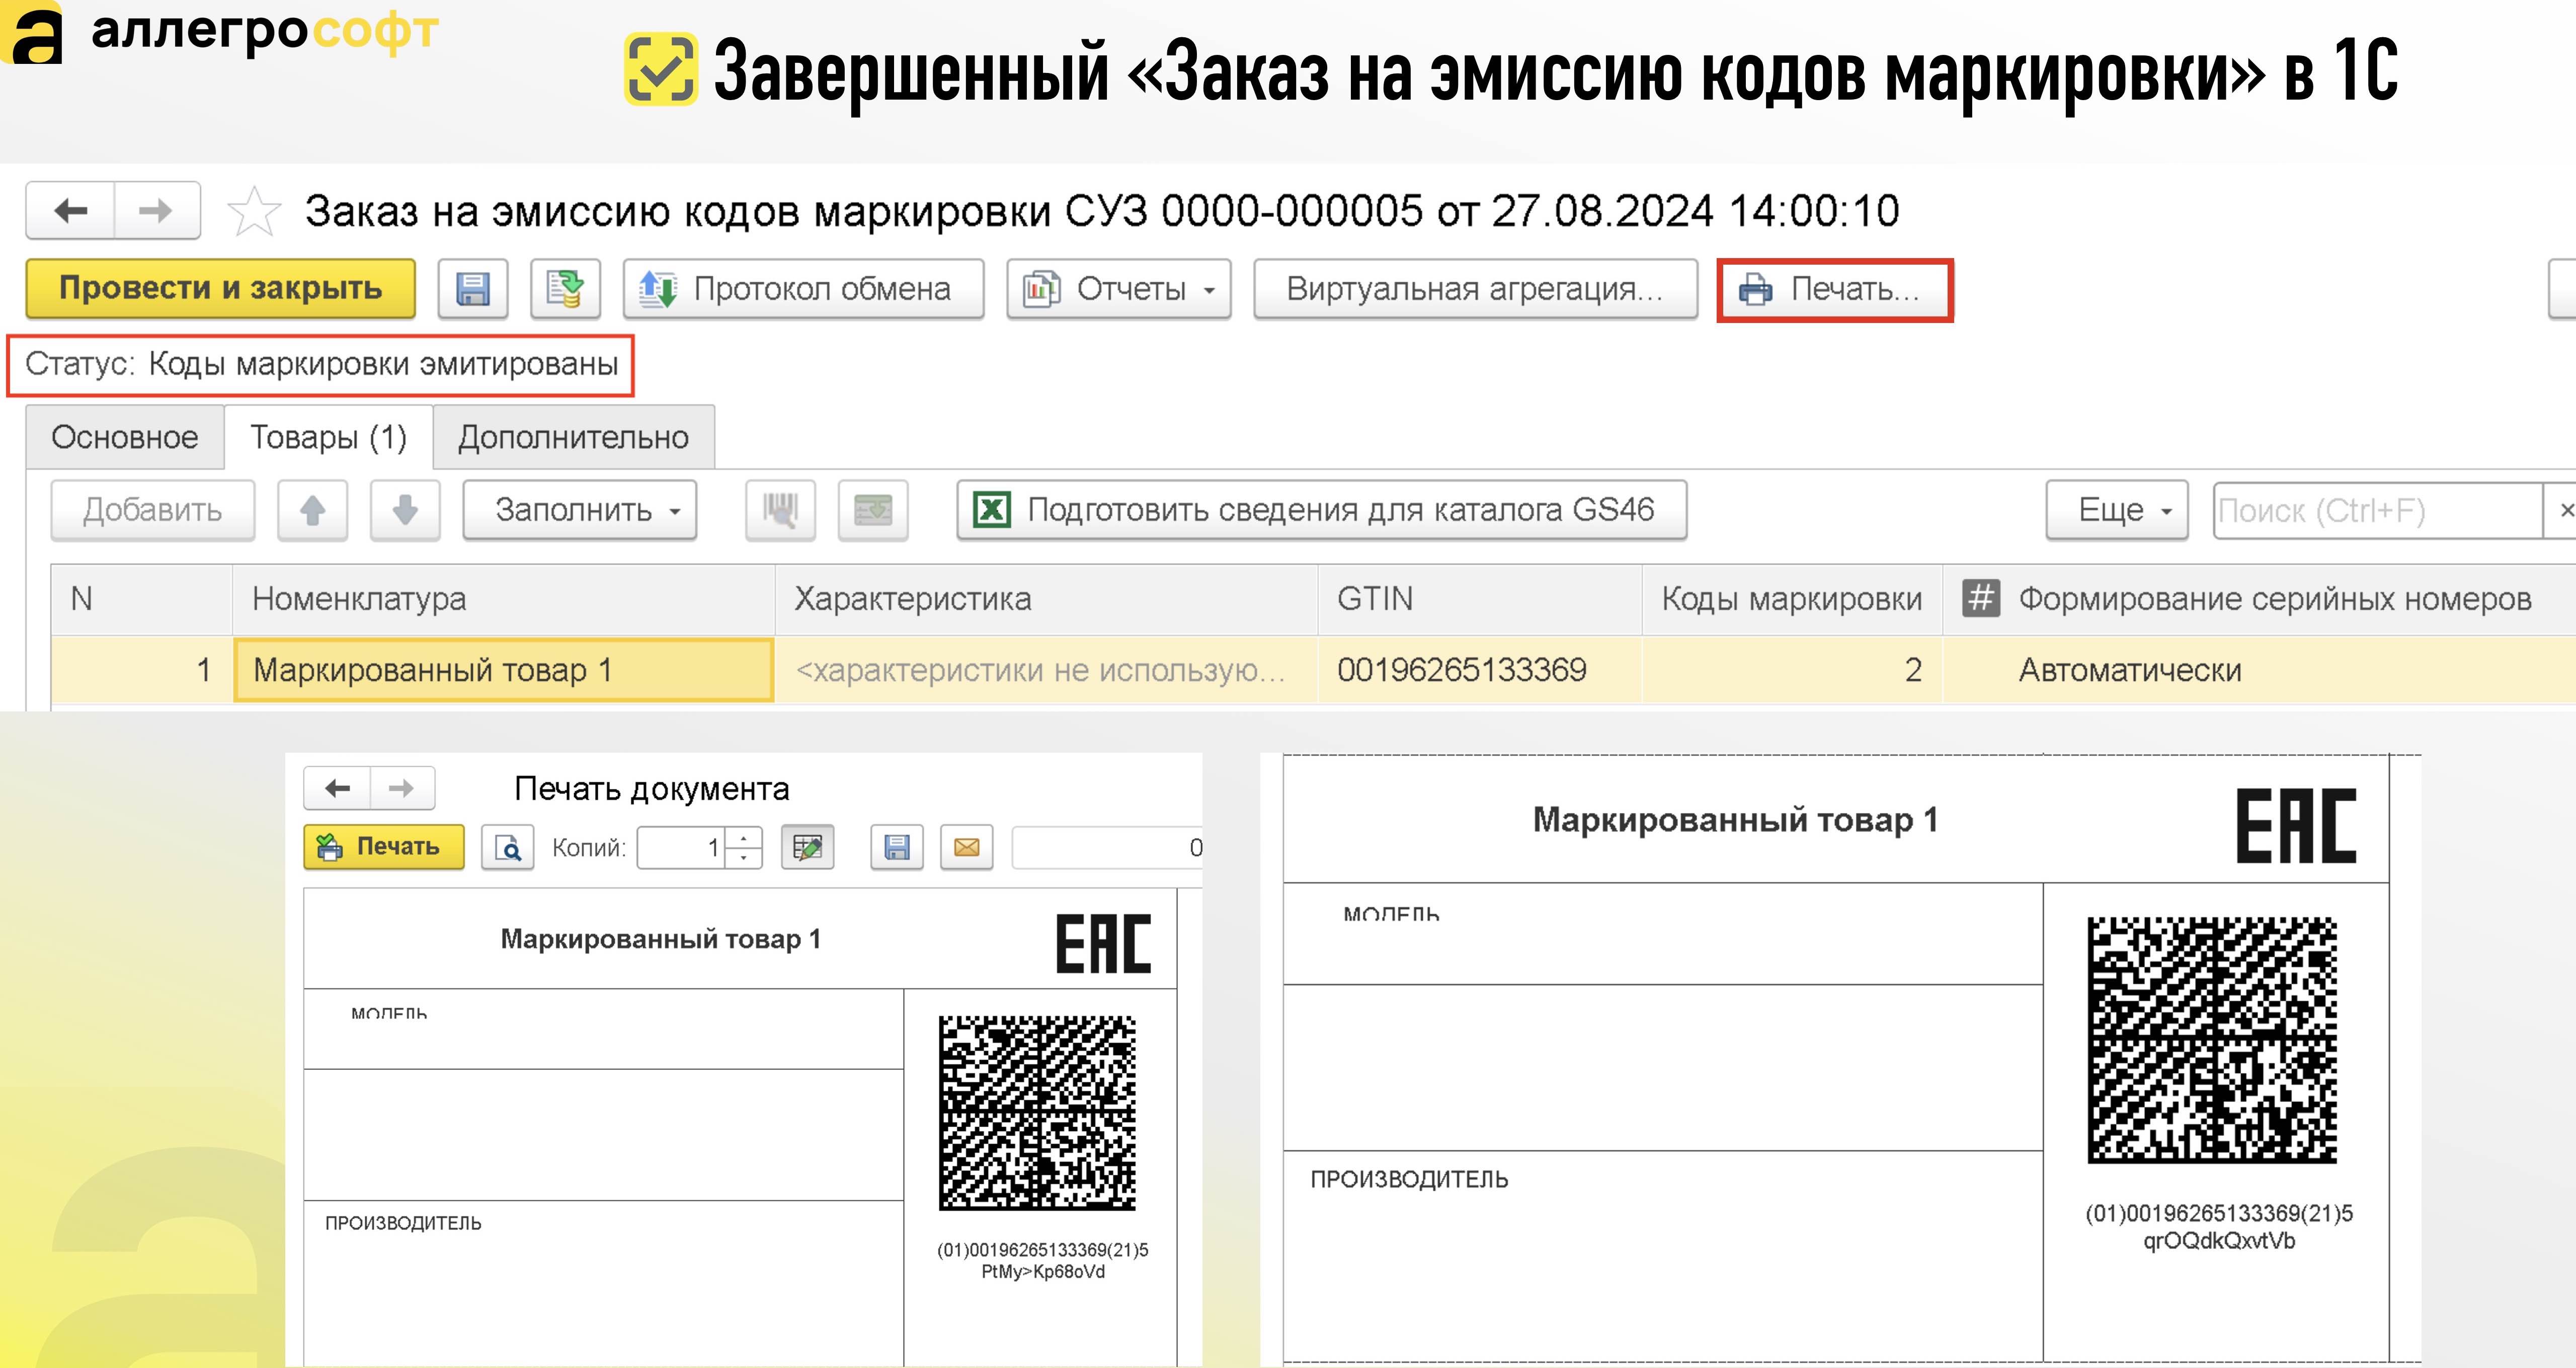Image resolution: width=2576 pixels, height=1368 pixels.
Task: Save the order with the floppy disk icon
Action: point(473,289)
